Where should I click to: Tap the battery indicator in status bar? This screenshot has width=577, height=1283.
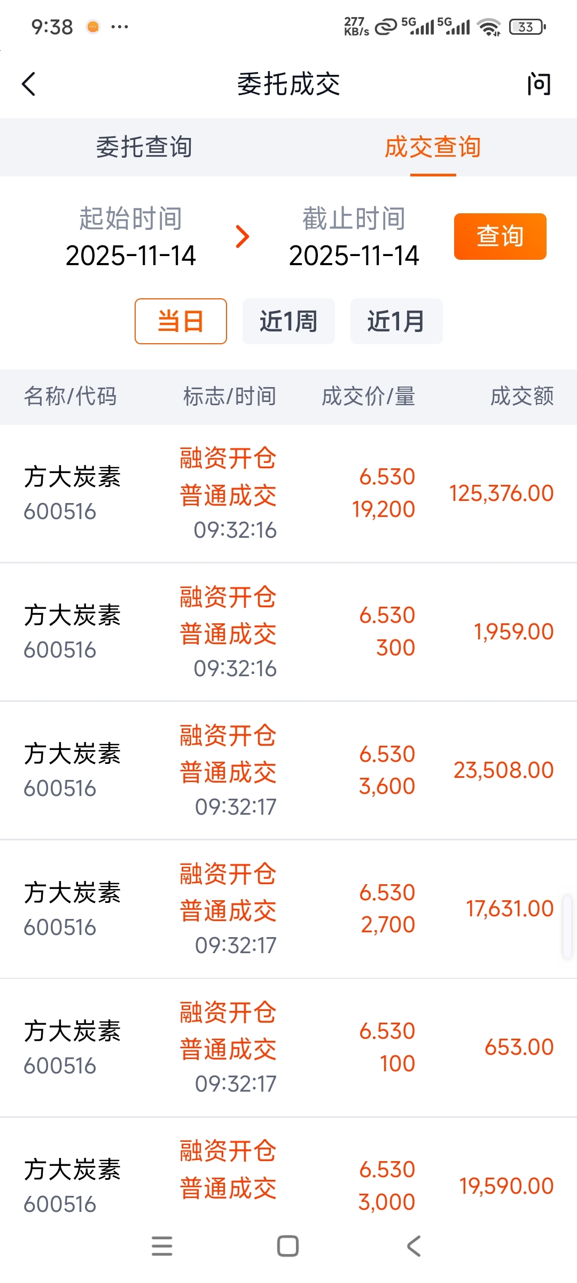point(527,27)
